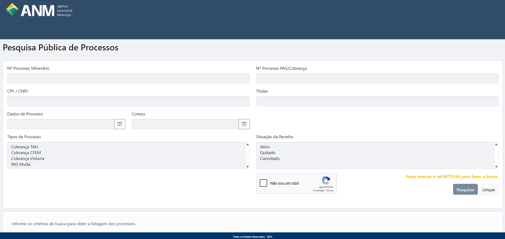The width and height of the screenshot is (505, 239).
Task: Choose 'Cobrança Vistoria' process type
Action: [x=28, y=159]
